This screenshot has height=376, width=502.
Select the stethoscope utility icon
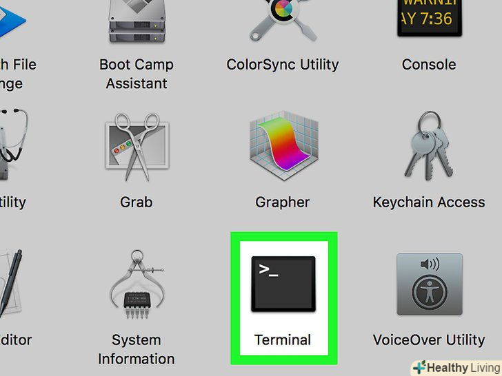(13, 145)
